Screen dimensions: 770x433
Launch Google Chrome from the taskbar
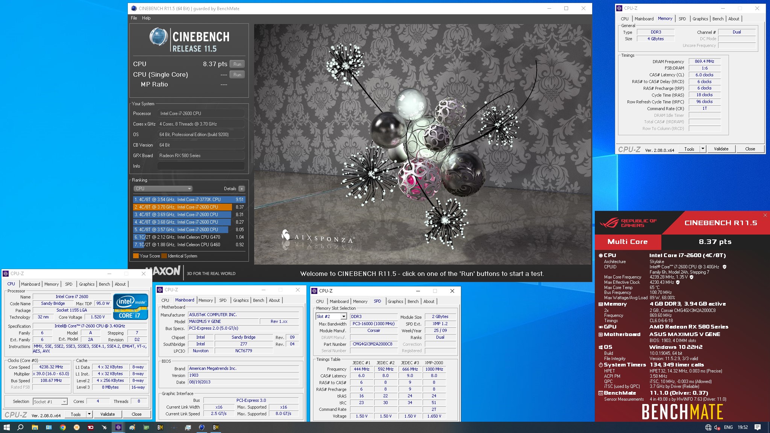(63, 427)
